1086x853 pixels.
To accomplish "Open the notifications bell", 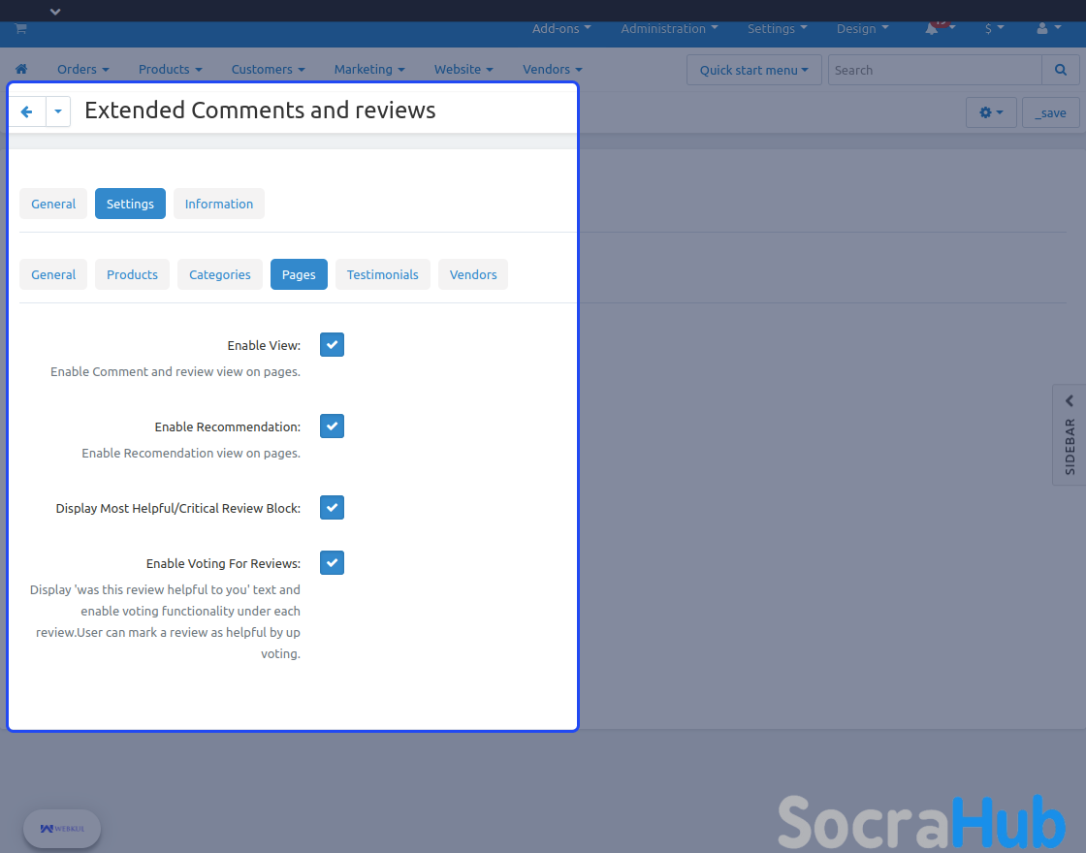I will 932,29.
